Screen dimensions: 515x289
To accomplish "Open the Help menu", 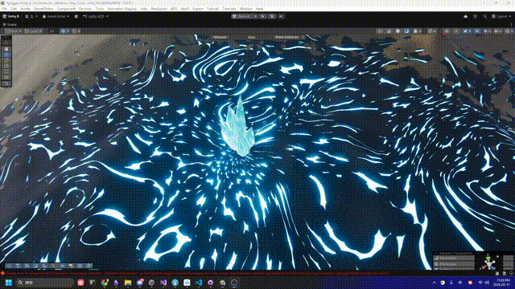I will [x=259, y=9].
